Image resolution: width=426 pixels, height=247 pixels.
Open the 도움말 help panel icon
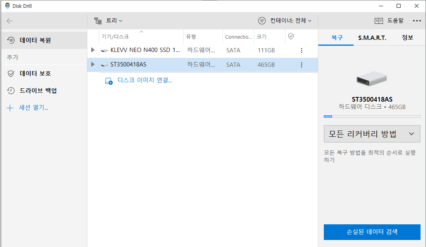click(379, 20)
